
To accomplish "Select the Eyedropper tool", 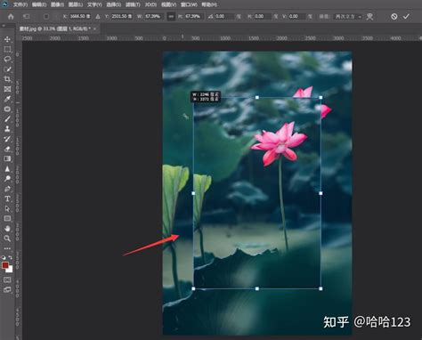I will click(x=7, y=99).
